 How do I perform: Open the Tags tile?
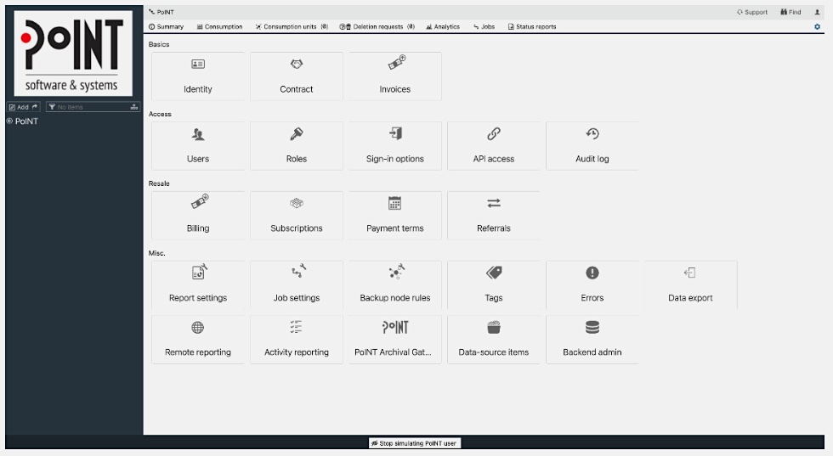tap(494, 284)
